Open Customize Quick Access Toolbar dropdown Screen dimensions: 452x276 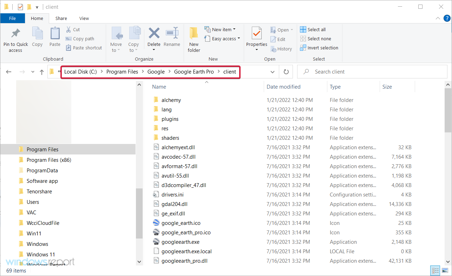(37, 7)
